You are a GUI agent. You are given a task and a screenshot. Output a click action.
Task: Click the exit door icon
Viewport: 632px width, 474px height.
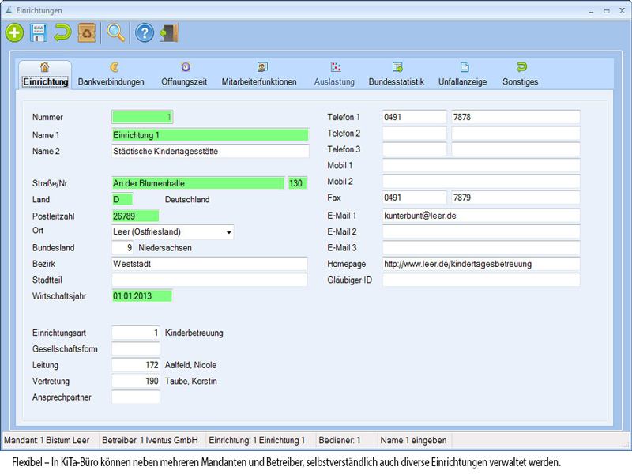pos(169,32)
